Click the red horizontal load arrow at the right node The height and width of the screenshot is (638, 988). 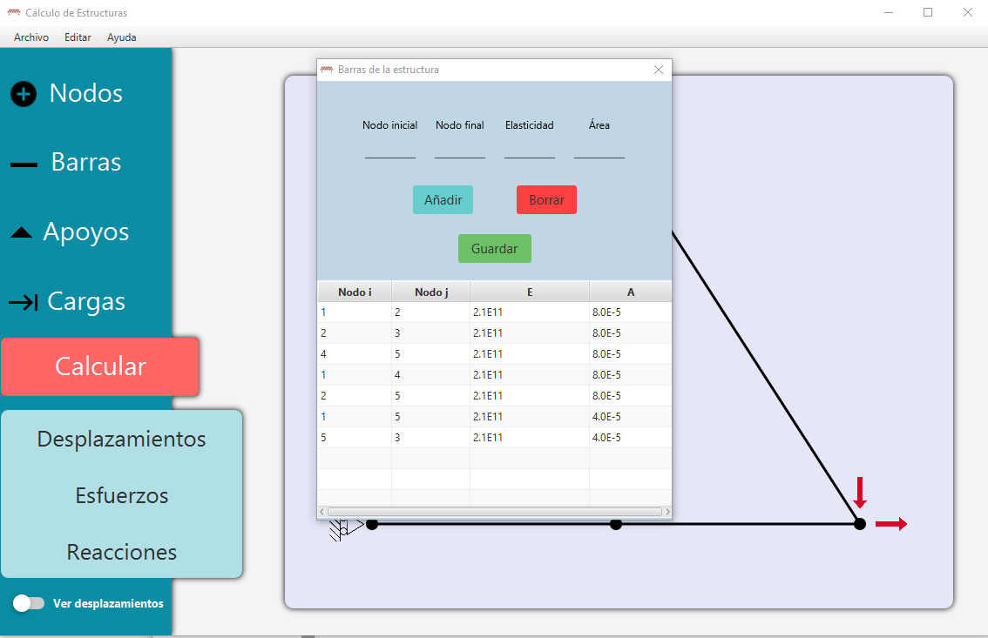click(x=890, y=523)
